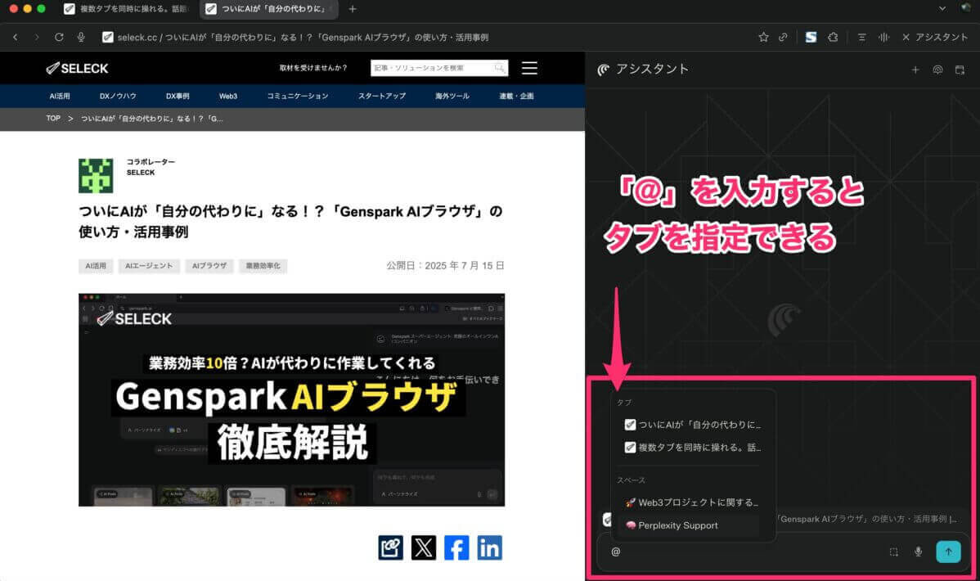Open the DXノウハウ navigation item

(118, 97)
